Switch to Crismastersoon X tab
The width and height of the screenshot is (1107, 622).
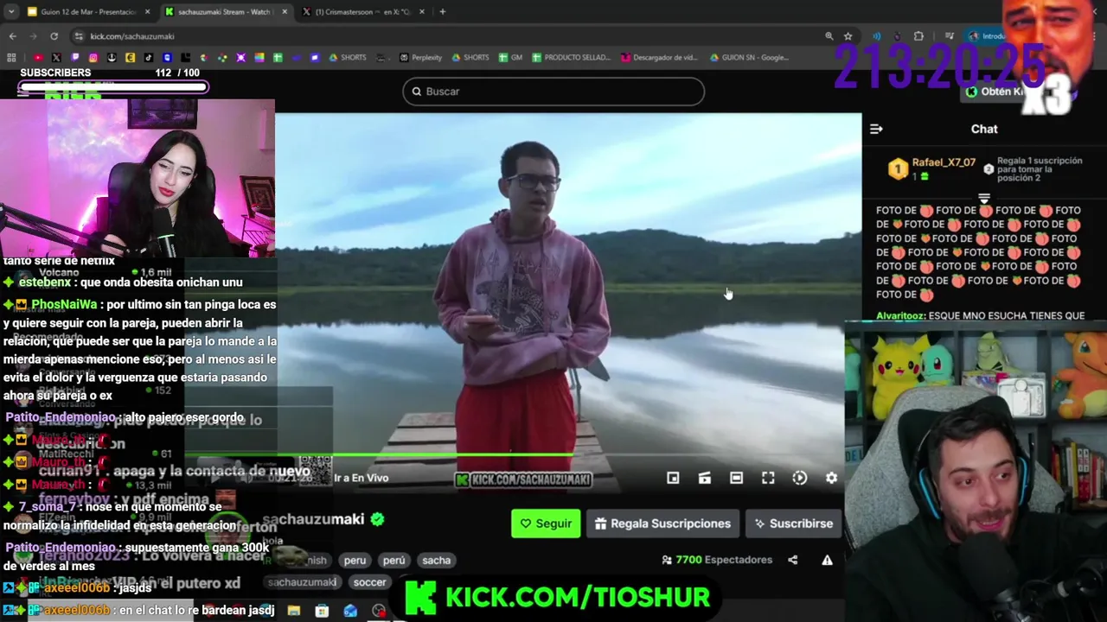(363, 11)
